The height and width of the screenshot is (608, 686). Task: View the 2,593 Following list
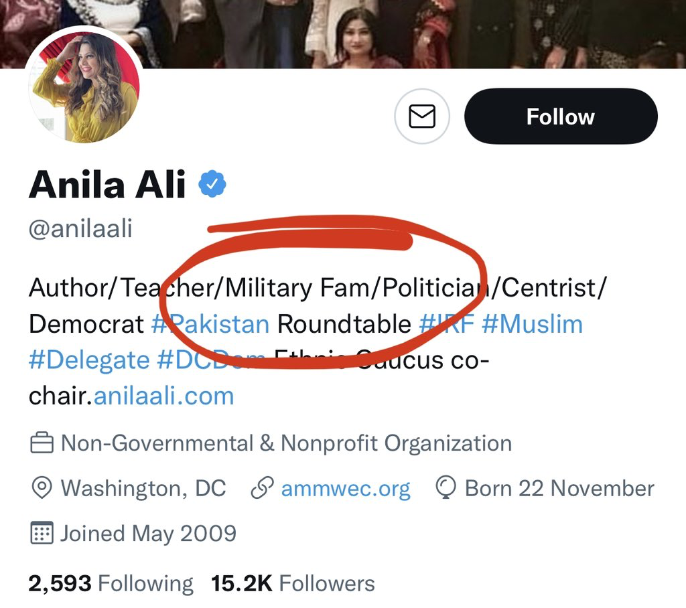(x=111, y=583)
